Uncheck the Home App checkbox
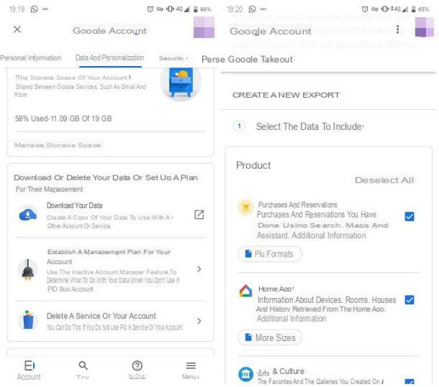The width and height of the screenshot is (439, 387). tap(409, 300)
